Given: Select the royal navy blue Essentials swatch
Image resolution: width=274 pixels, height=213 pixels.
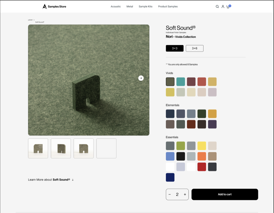Looking at the screenshot, I should (x=170, y=177).
